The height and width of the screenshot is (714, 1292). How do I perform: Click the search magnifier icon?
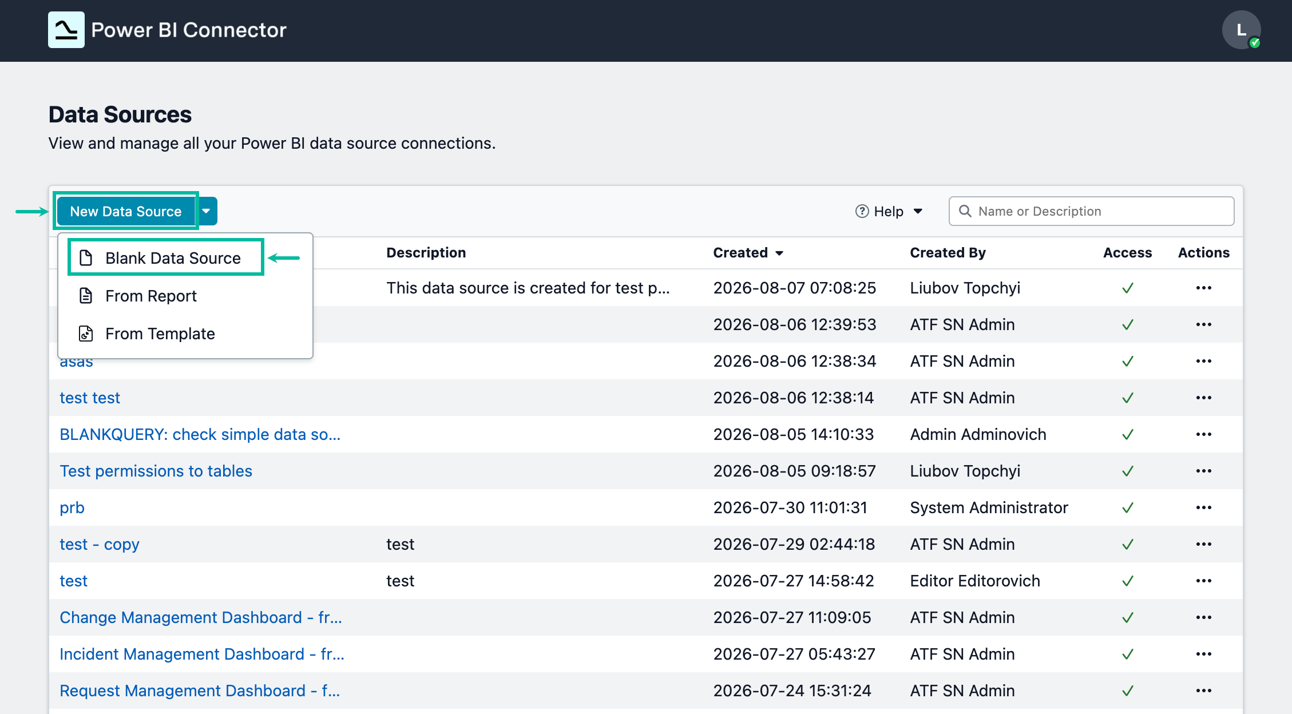[965, 211]
